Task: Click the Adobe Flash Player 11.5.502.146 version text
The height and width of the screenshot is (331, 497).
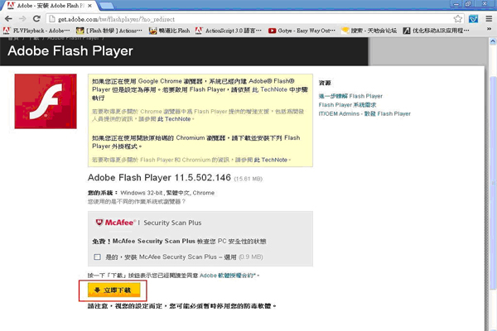Action: (x=159, y=177)
